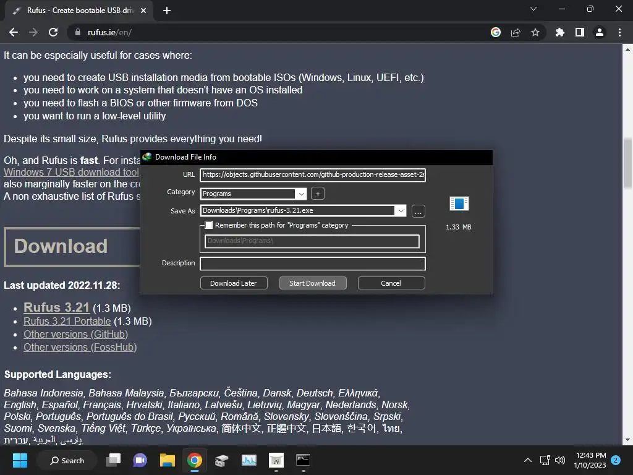Open Task View on taskbar
Image resolution: width=633 pixels, height=475 pixels.
pyautogui.click(x=113, y=460)
